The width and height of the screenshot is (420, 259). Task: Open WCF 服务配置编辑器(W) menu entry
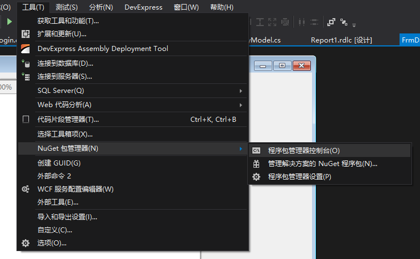point(132,189)
